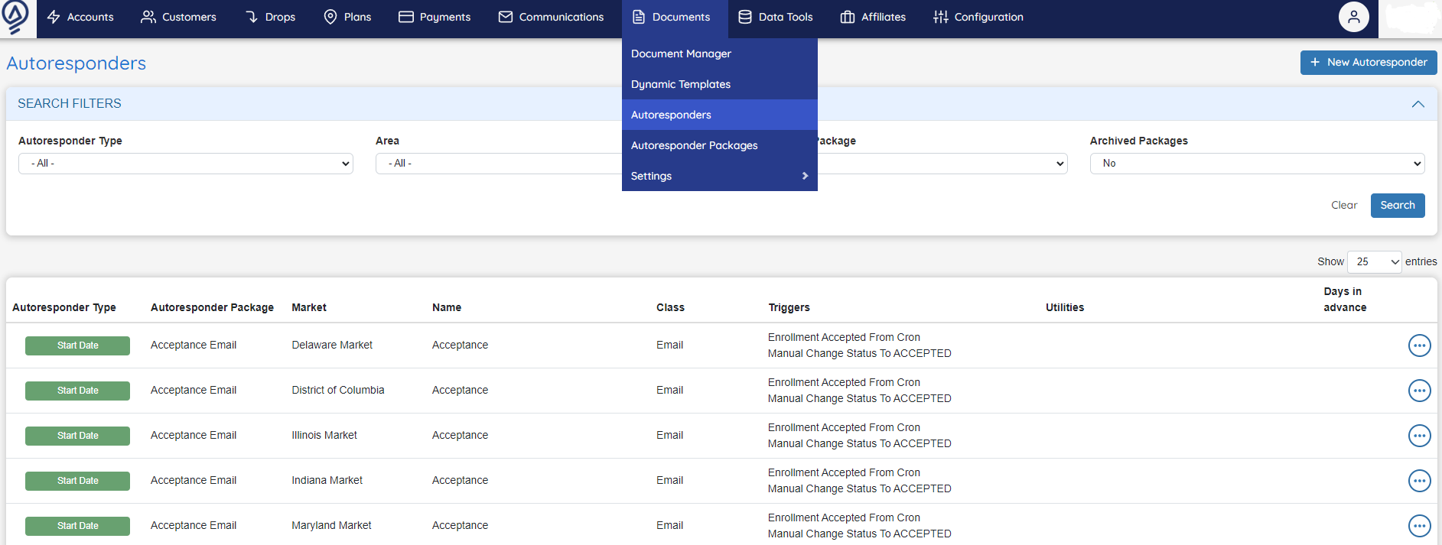Sort by Autoresponder Package column header
The image size is (1442, 545).
(212, 308)
